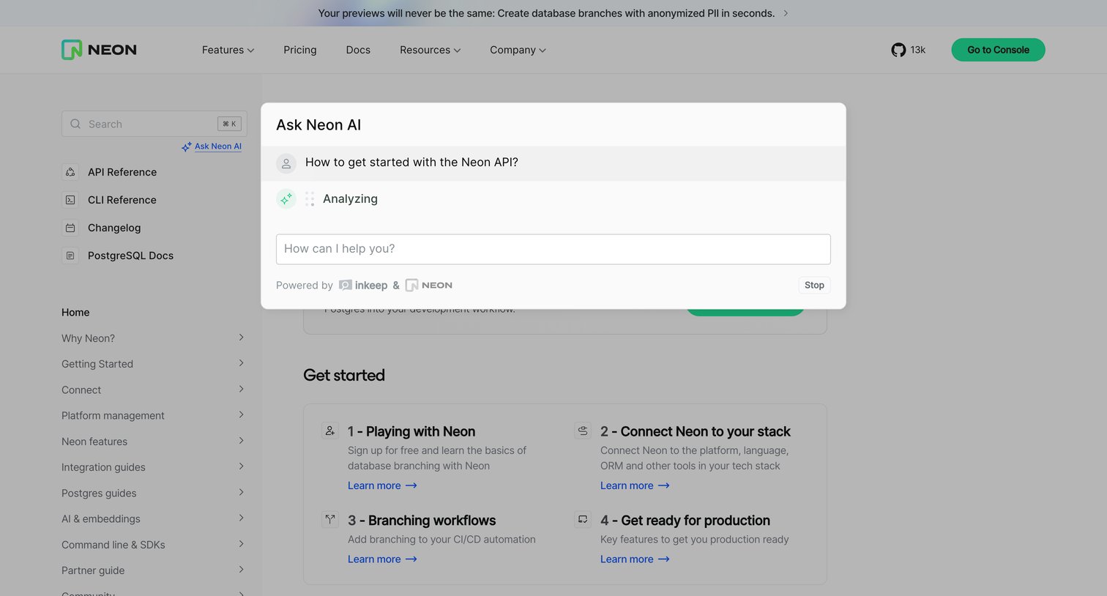Open the GitHub repository icon

(x=898, y=50)
